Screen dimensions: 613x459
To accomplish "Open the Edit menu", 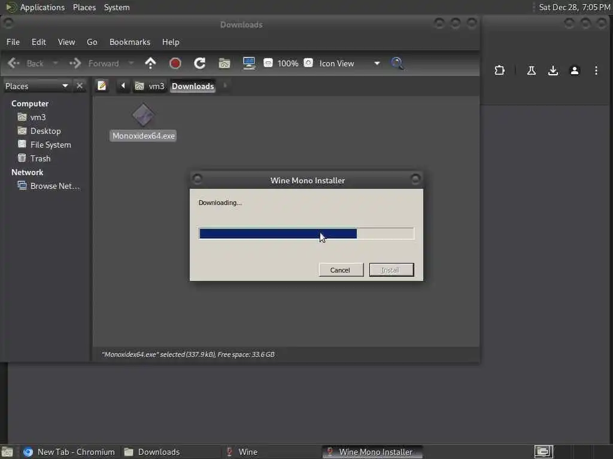I will (39, 42).
